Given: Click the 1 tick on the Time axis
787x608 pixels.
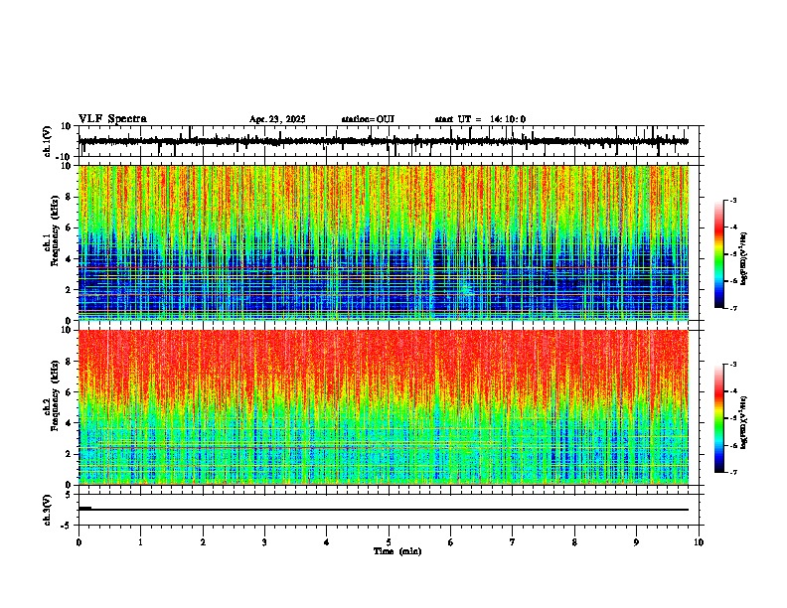Looking at the screenshot, I should coord(140,542).
